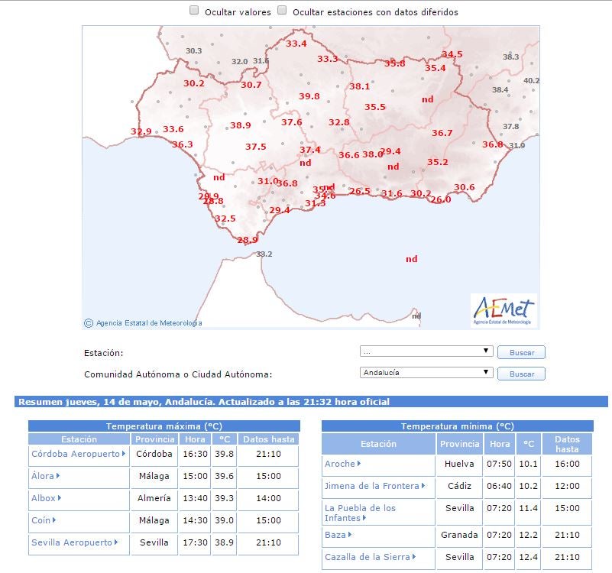
Task: Click Buscar button next to Estación
Action: (x=521, y=352)
